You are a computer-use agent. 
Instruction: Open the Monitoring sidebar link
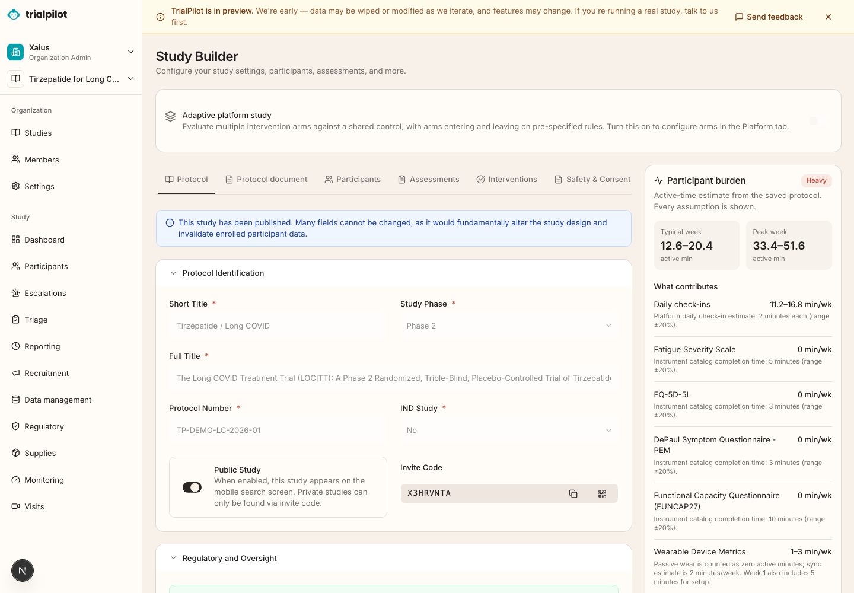pos(71,480)
